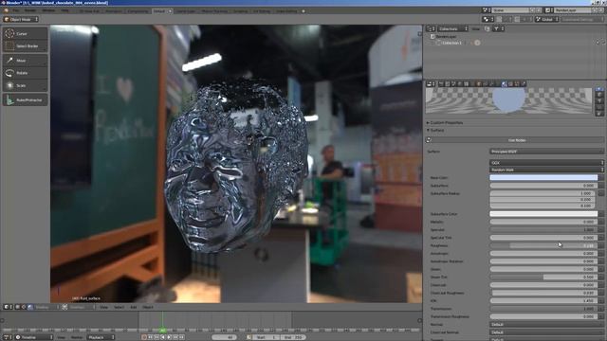Click the Normal Default button
The height and width of the screenshot is (341, 607).
pos(546,324)
